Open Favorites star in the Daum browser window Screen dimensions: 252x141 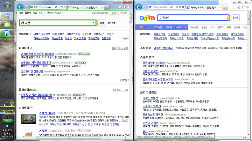243,7
